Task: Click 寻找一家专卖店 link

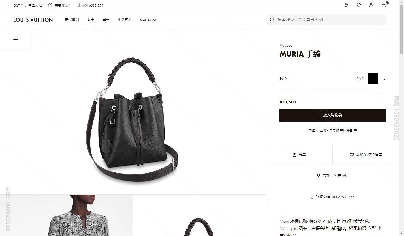Action: point(332,176)
